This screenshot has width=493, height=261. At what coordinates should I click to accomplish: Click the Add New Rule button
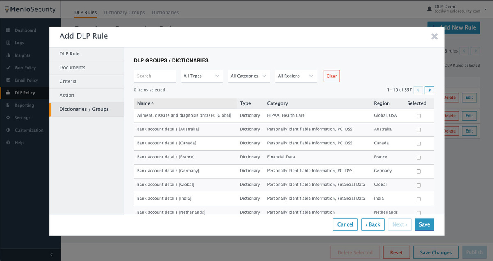coord(454,27)
